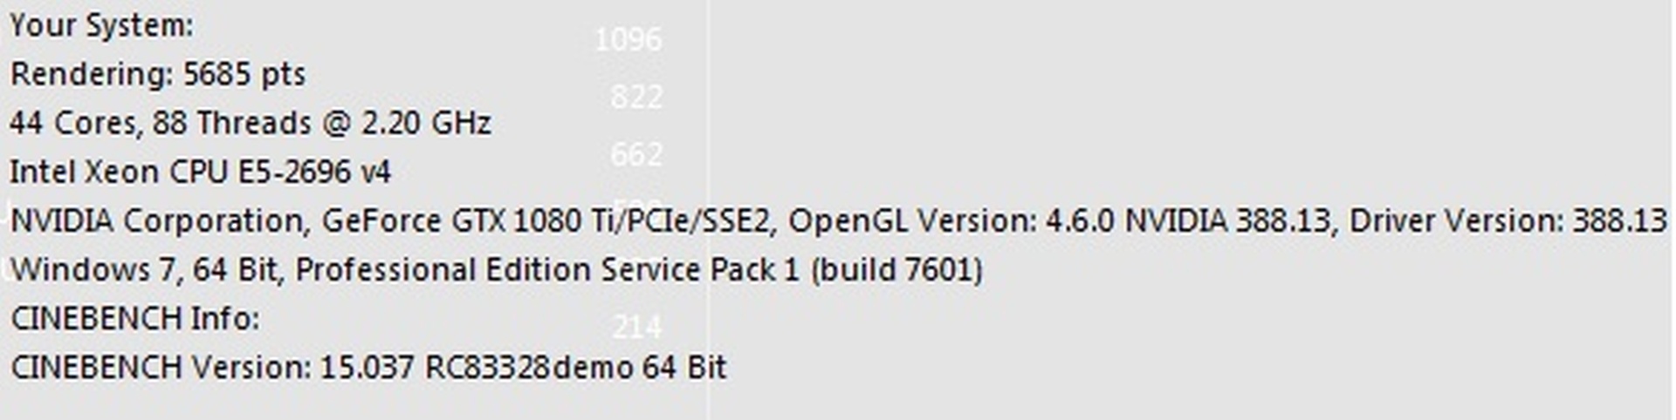Click the '5685 pts' score value
Viewport: 1676px width, 420px height.
tap(244, 75)
